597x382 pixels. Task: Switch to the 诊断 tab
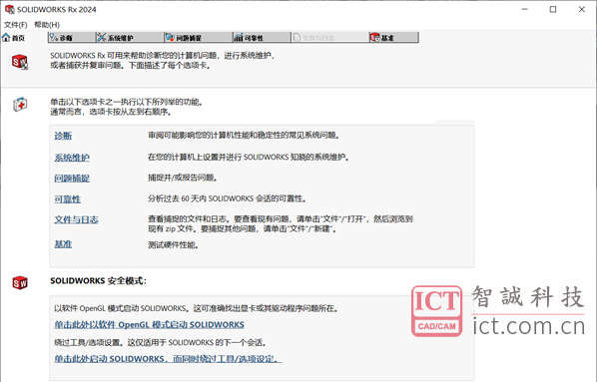[72, 37]
